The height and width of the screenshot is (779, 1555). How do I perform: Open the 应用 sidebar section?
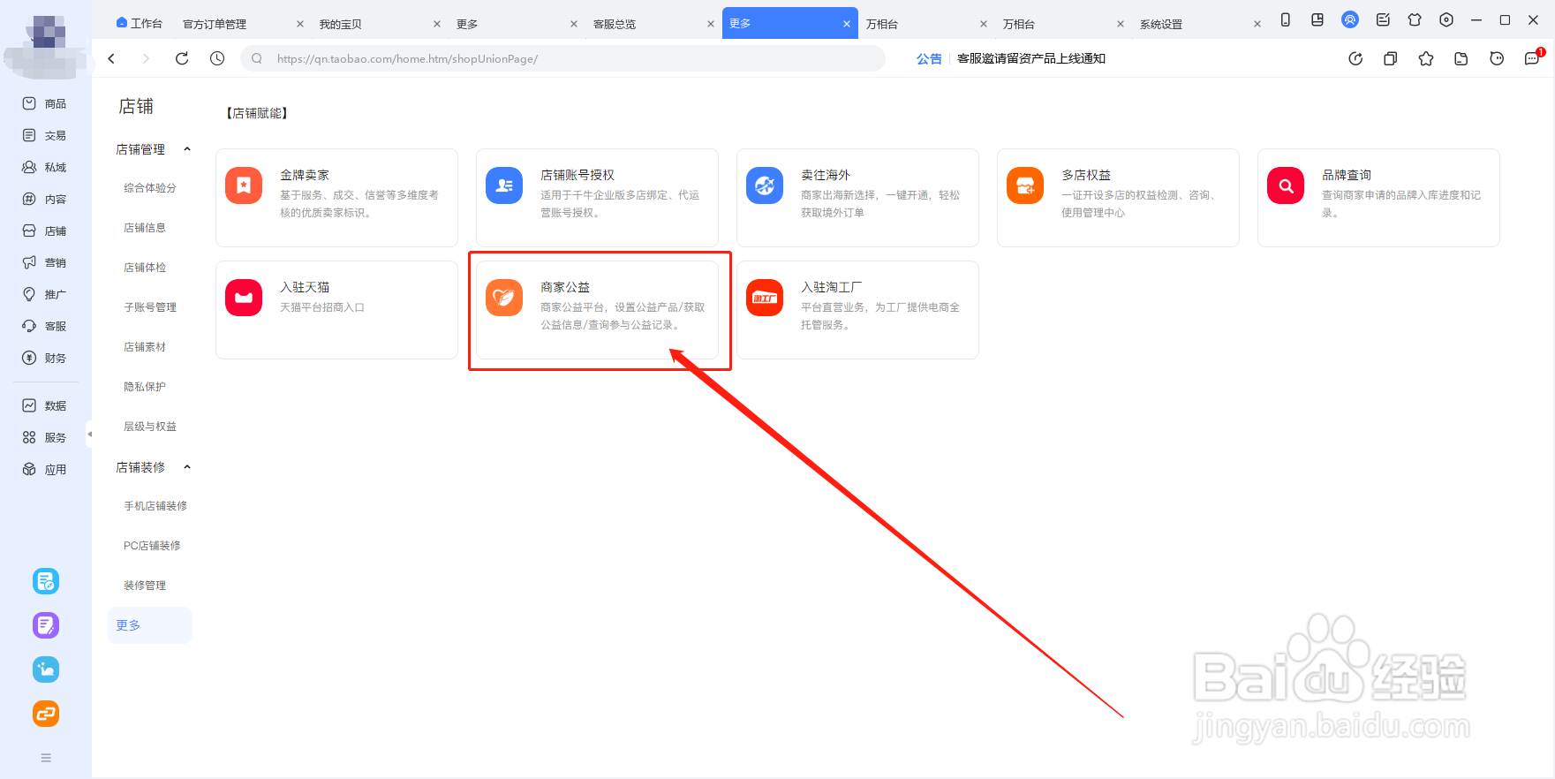click(x=44, y=469)
